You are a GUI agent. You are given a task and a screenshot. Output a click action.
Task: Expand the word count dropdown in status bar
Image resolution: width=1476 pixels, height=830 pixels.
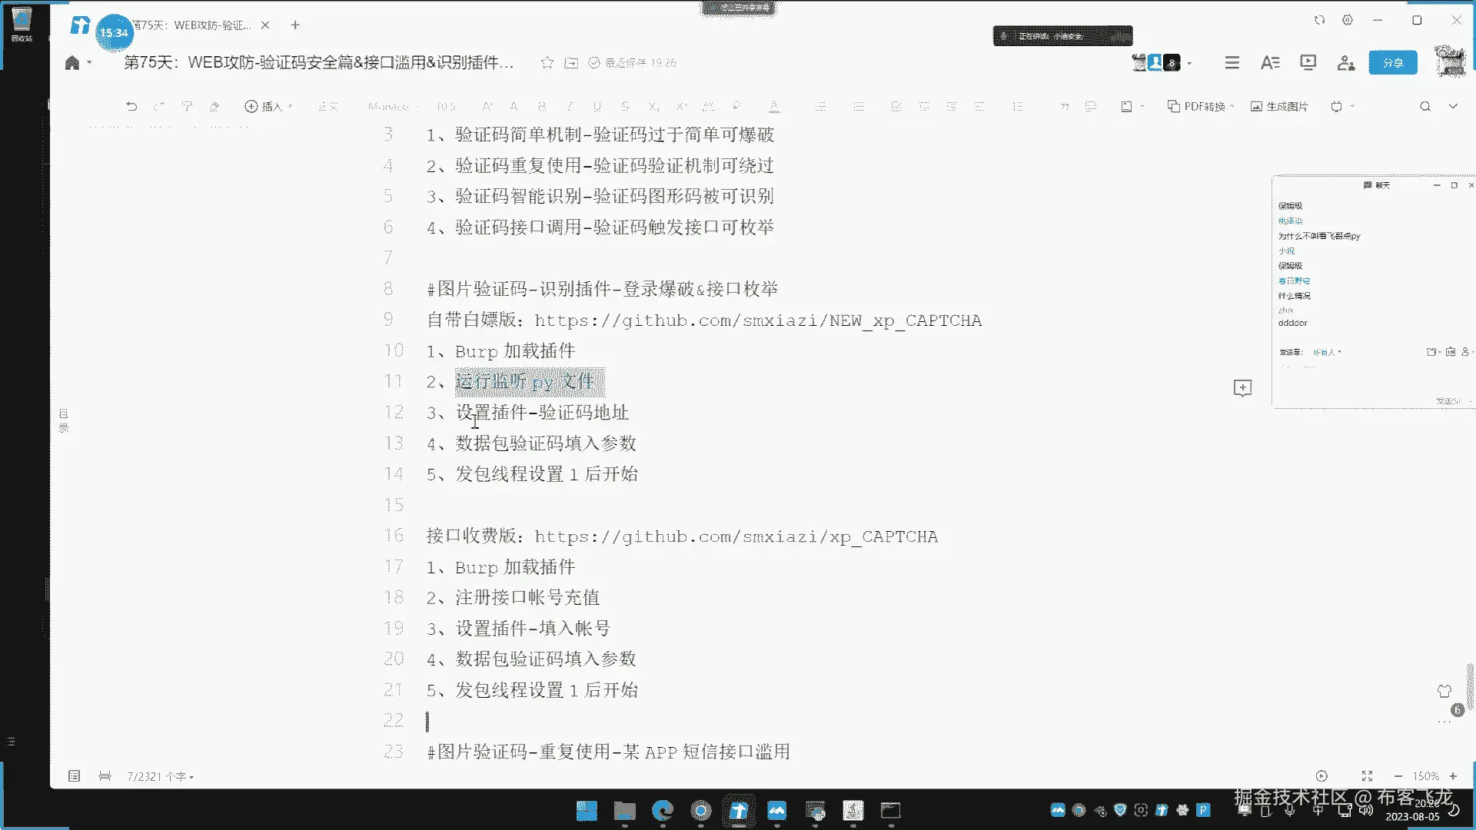pyautogui.click(x=161, y=776)
